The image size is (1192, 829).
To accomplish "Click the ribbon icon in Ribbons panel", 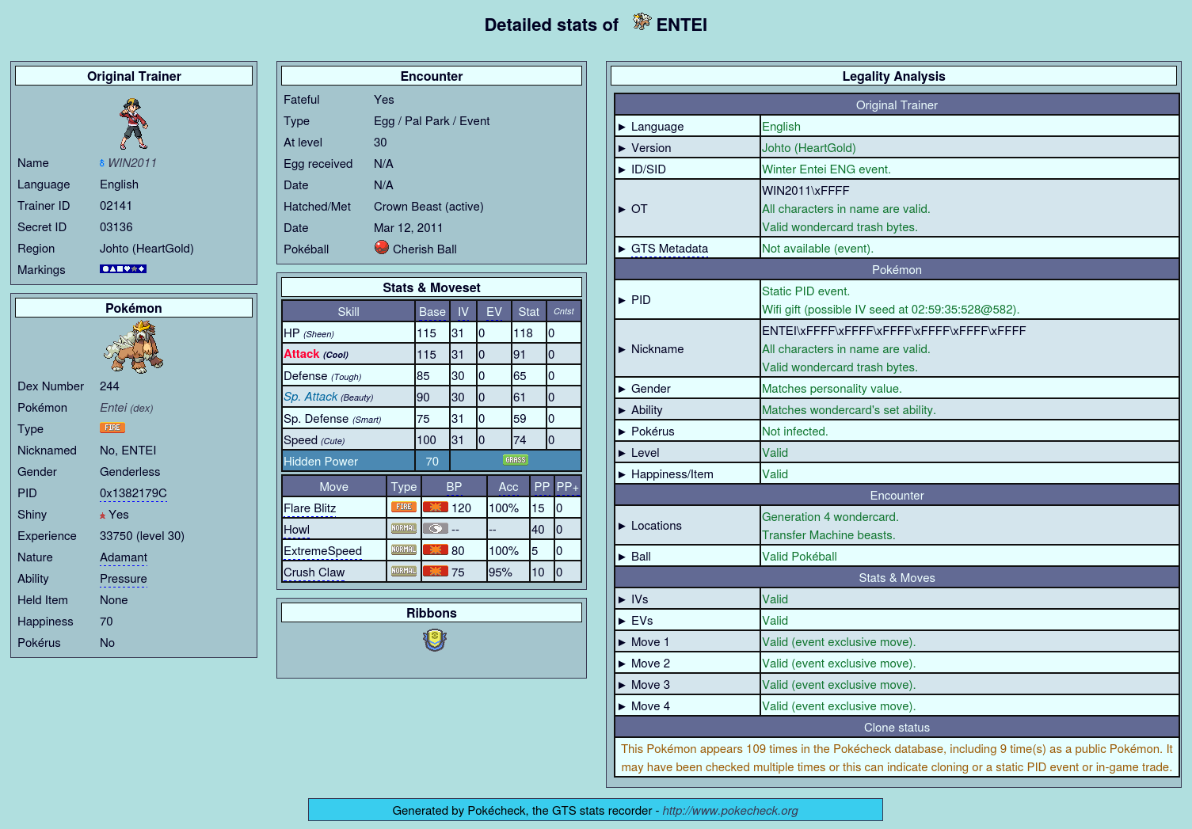I will [435, 640].
